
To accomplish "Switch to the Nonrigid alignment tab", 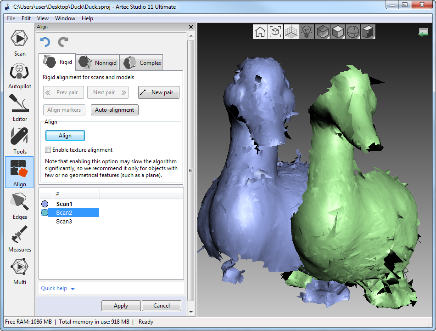I will tap(98, 63).
